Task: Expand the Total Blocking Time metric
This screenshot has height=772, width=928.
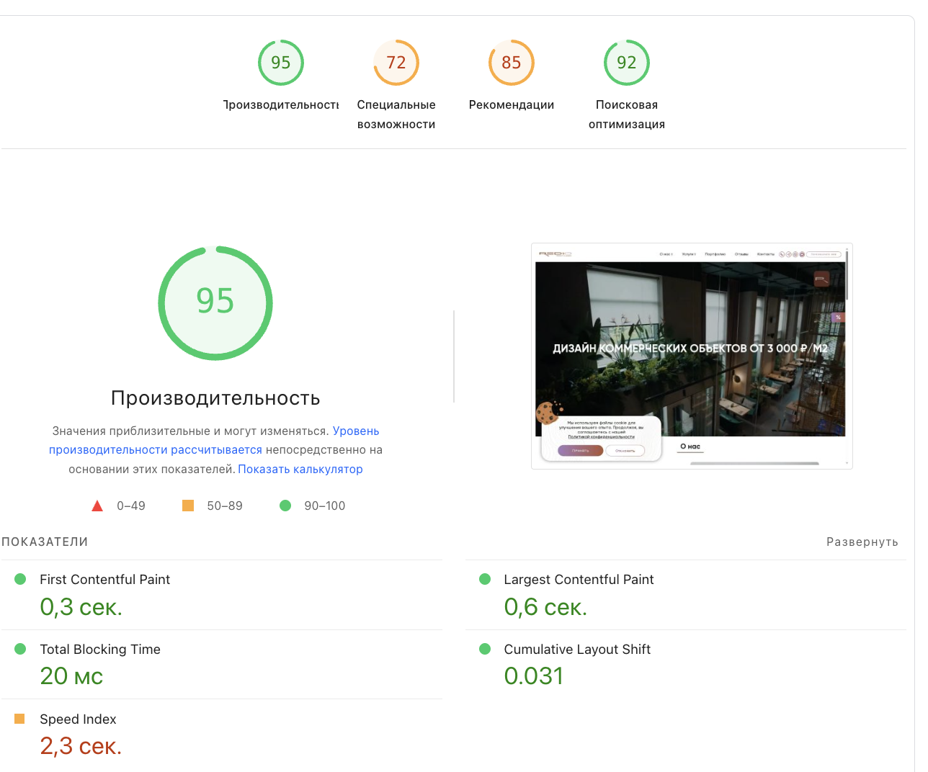Action: click(x=222, y=665)
